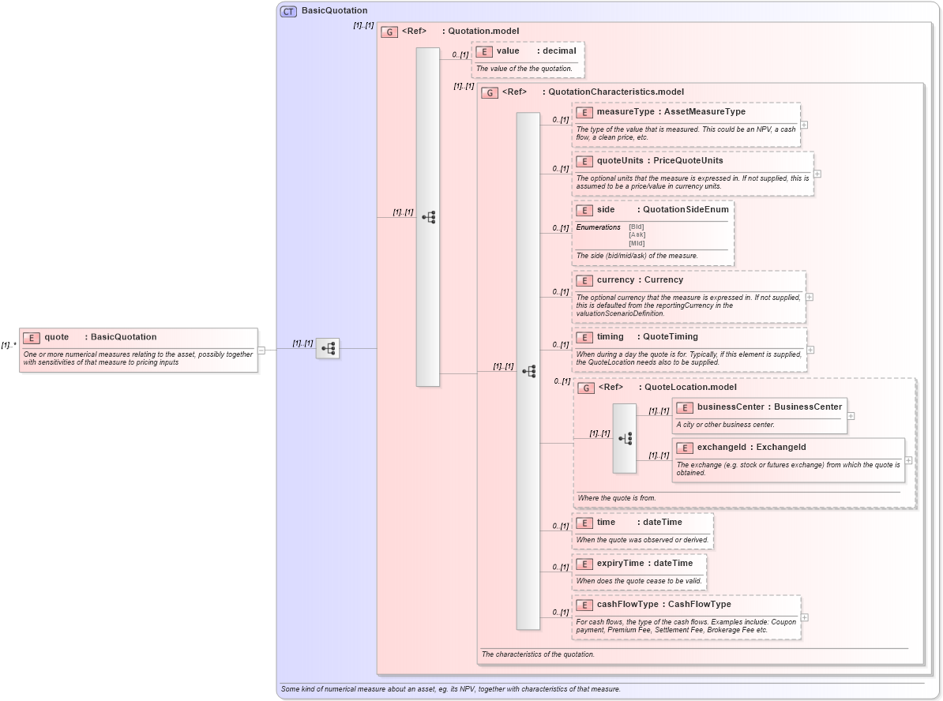Expand the quoteUnits element

817,174
